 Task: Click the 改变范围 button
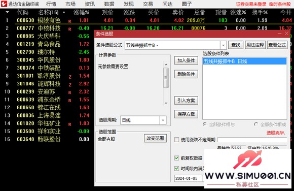coord(155,138)
